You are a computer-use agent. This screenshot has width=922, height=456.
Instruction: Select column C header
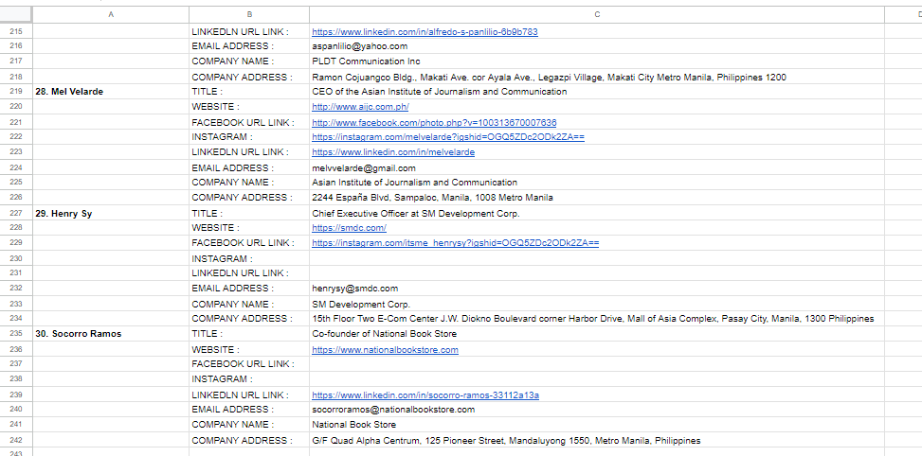597,15
